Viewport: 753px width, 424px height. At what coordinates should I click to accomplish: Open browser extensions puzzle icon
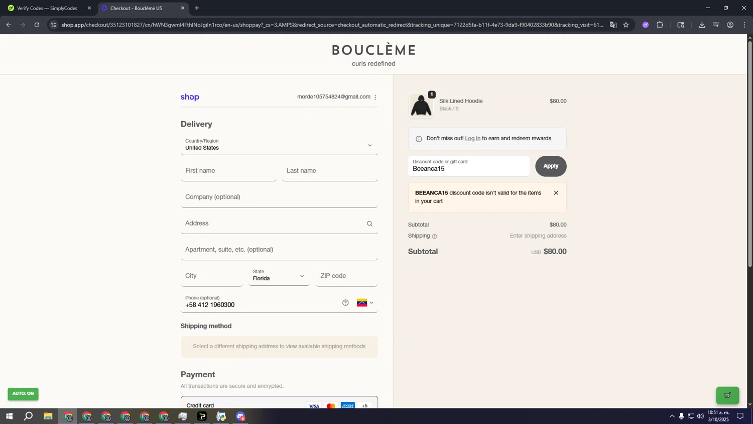tap(660, 25)
